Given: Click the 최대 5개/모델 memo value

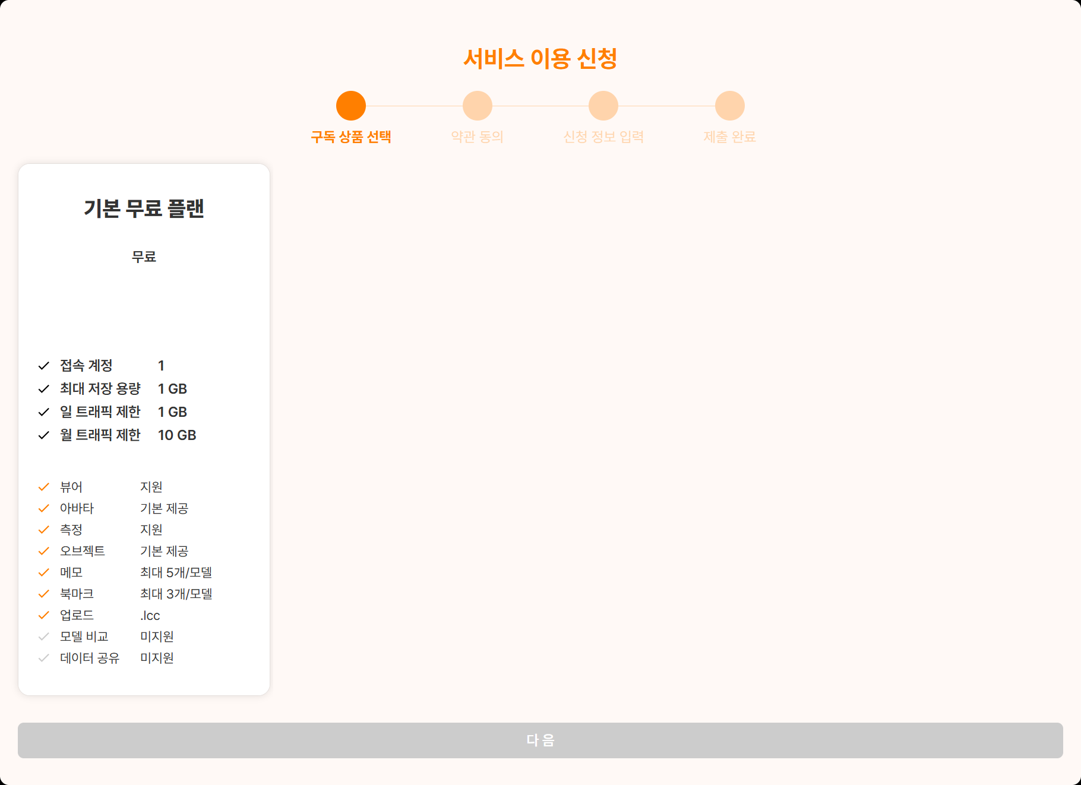Looking at the screenshot, I should [176, 572].
